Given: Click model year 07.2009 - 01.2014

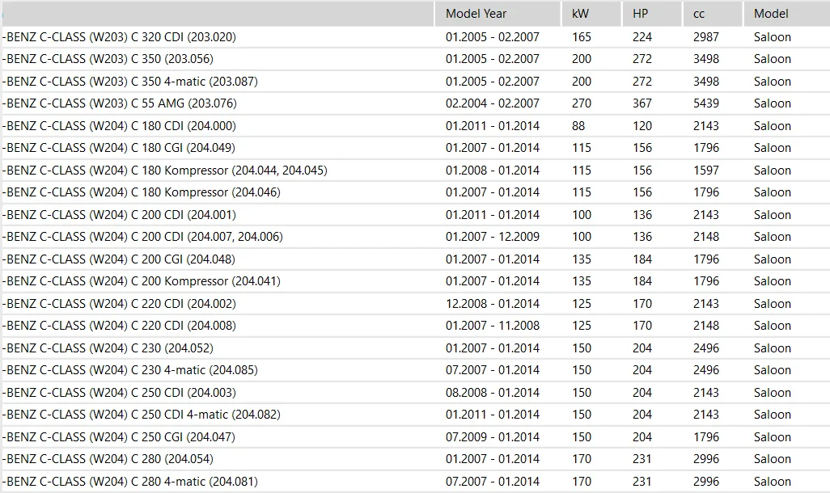Looking at the screenshot, I should pos(493,437).
